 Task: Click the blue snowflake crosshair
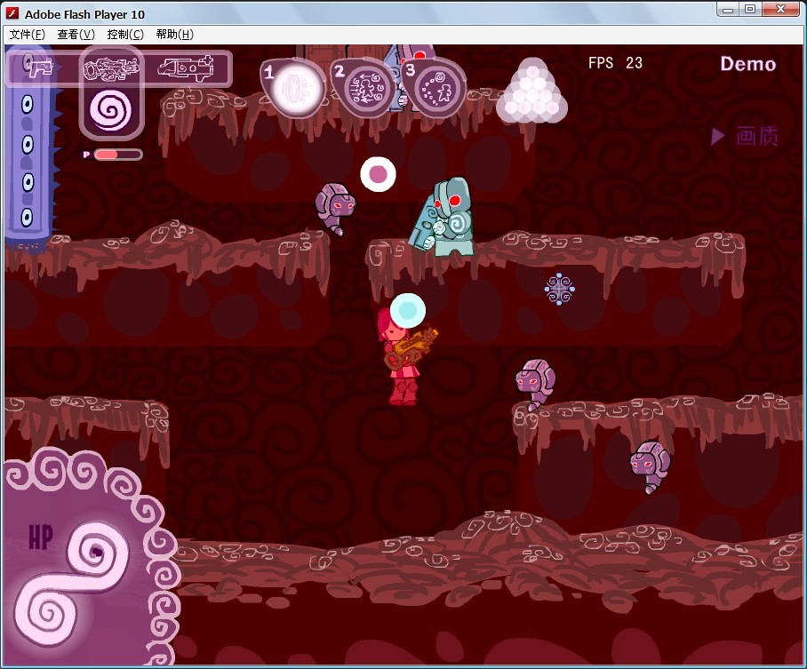pos(559,289)
